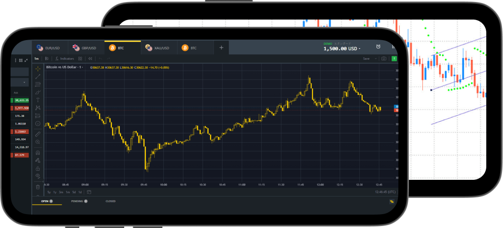The width and height of the screenshot is (503, 228).
Task: Set chart range to 3m
Action: coord(61,192)
